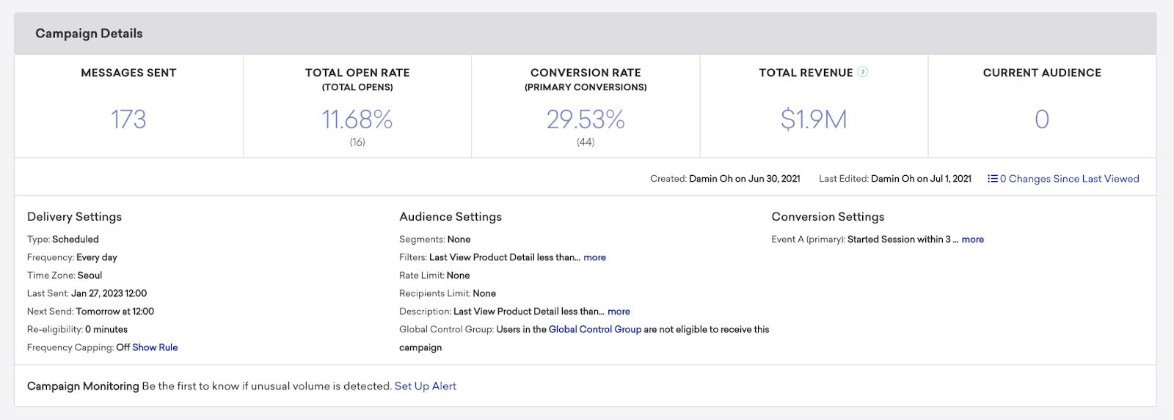Click the primary conversions count (44)
This screenshot has width=1174, height=420.
(586, 142)
